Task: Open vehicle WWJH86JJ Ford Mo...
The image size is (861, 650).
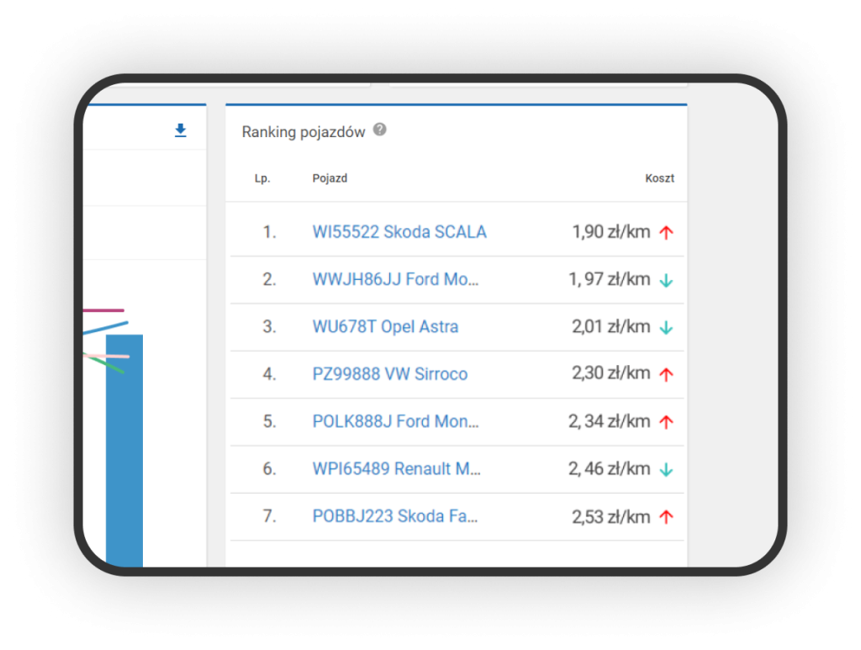Action: (395, 279)
